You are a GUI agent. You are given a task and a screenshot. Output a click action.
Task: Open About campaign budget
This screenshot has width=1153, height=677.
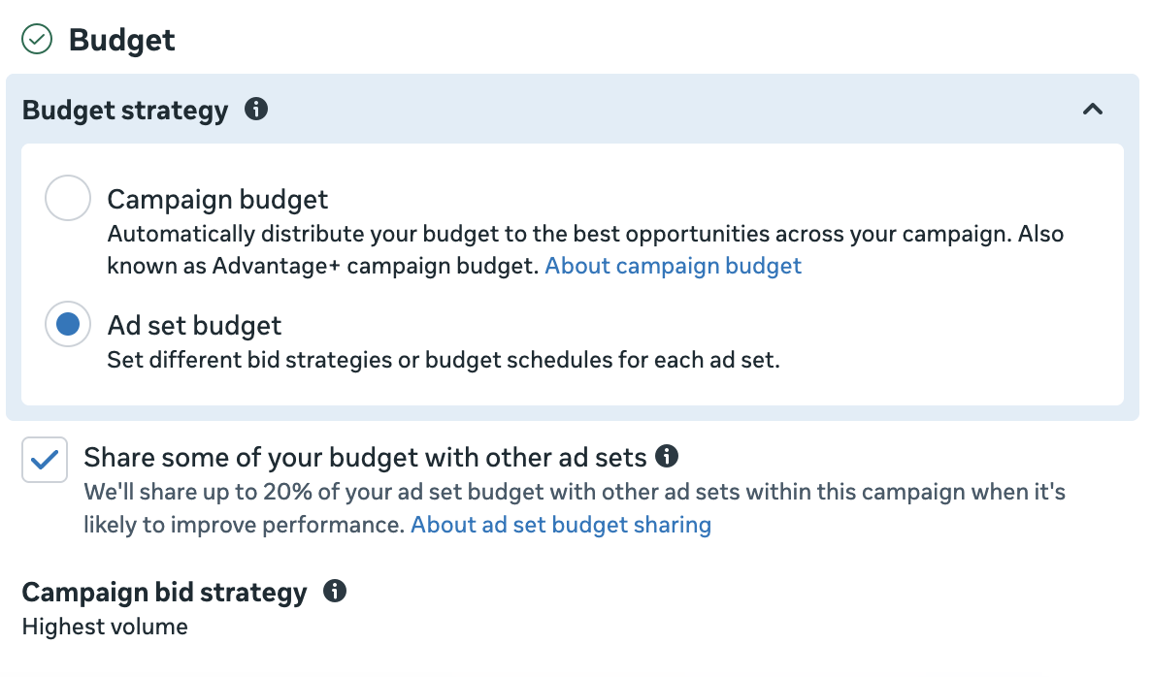tap(673, 265)
